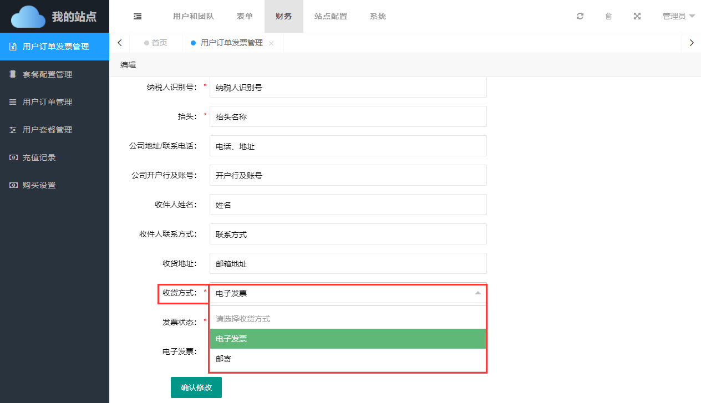The image size is (701, 403).
Task: Click the cloud logo 我的站点
Action: point(54,17)
